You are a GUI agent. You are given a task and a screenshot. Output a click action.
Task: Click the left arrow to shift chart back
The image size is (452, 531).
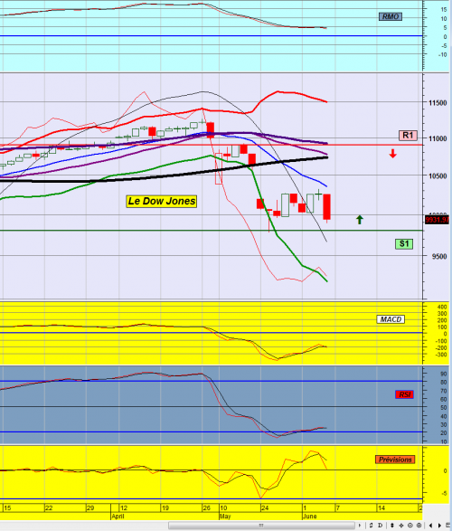430,526
